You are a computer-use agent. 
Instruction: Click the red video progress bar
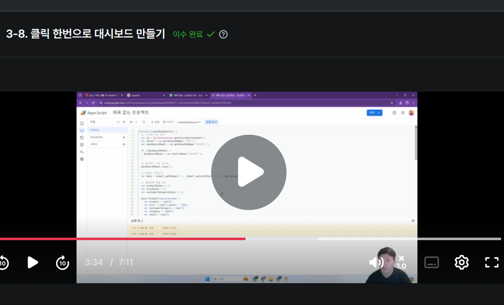[123, 239]
